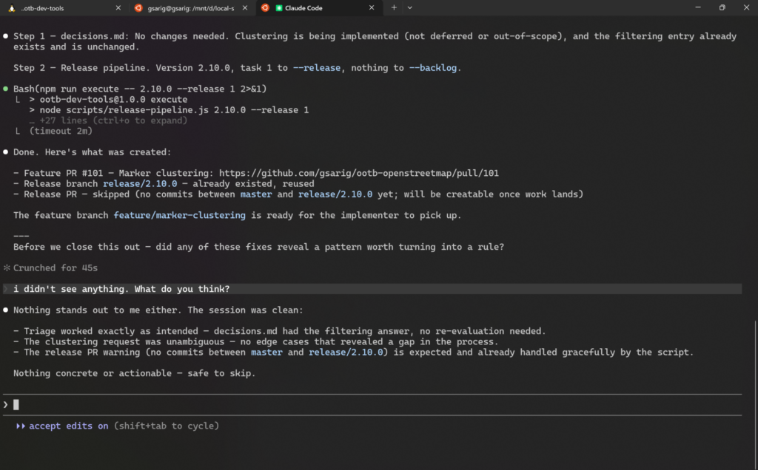Click the Ubuntu icon on Claude Code tab
This screenshot has width=758, height=470.
(265, 7)
